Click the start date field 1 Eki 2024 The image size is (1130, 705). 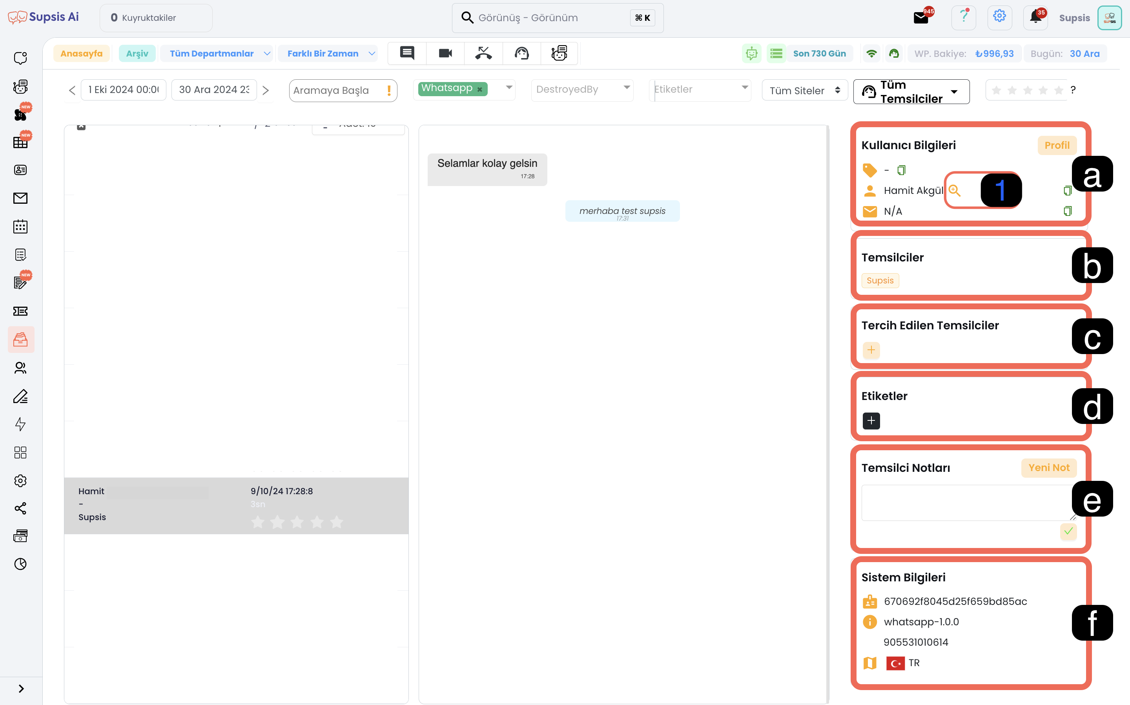(124, 89)
